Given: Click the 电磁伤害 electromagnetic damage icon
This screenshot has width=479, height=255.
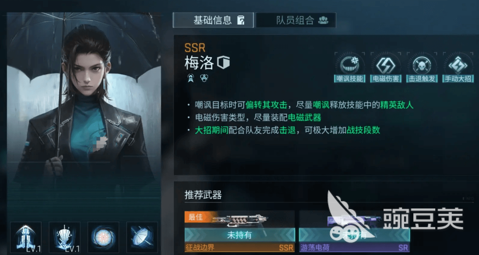Looking at the screenshot, I should click(386, 67).
